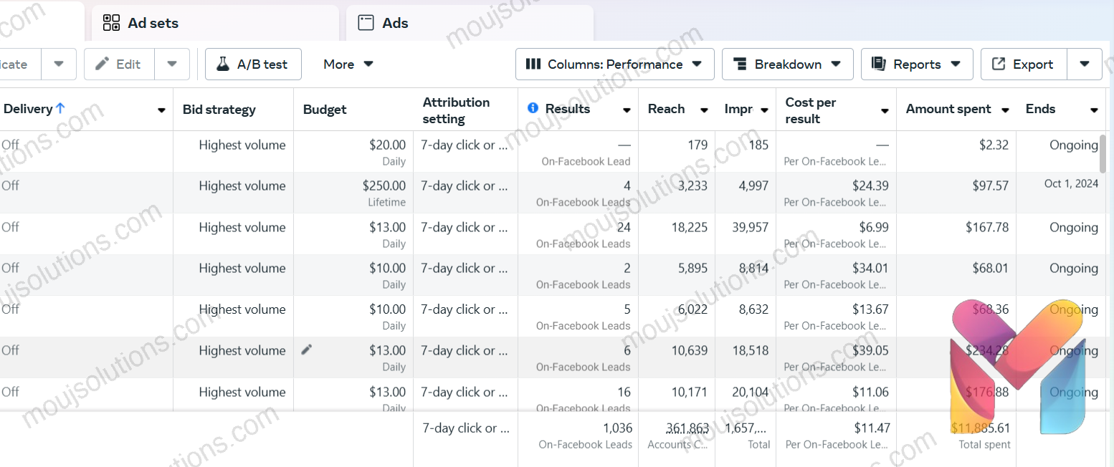Click the Delivery sort arrow icon
The width and height of the screenshot is (1114, 467).
pyautogui.click(x=60, y=108)
